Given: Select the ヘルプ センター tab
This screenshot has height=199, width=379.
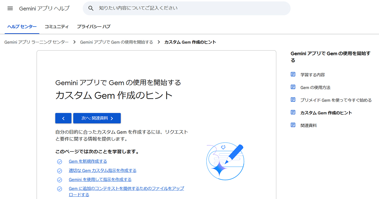Looking at the screenshot, I should pos(22,27).
